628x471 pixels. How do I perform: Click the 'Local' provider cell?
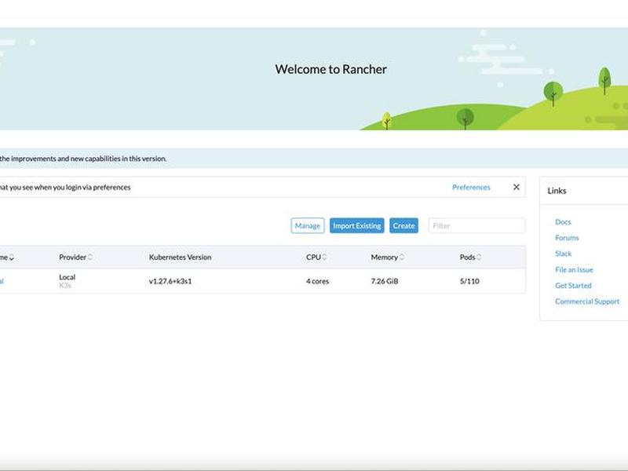[x=68, y=277]
